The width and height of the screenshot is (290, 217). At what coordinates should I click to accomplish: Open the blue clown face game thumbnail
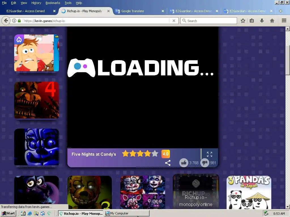point(37,147)
